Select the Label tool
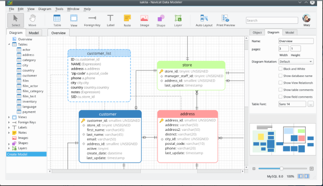Screen dimensions: 323x186 tap(111, 20)
